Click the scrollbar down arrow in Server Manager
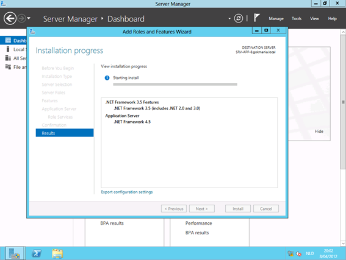This screenshot has height=260, width=346. click(343, 244)
